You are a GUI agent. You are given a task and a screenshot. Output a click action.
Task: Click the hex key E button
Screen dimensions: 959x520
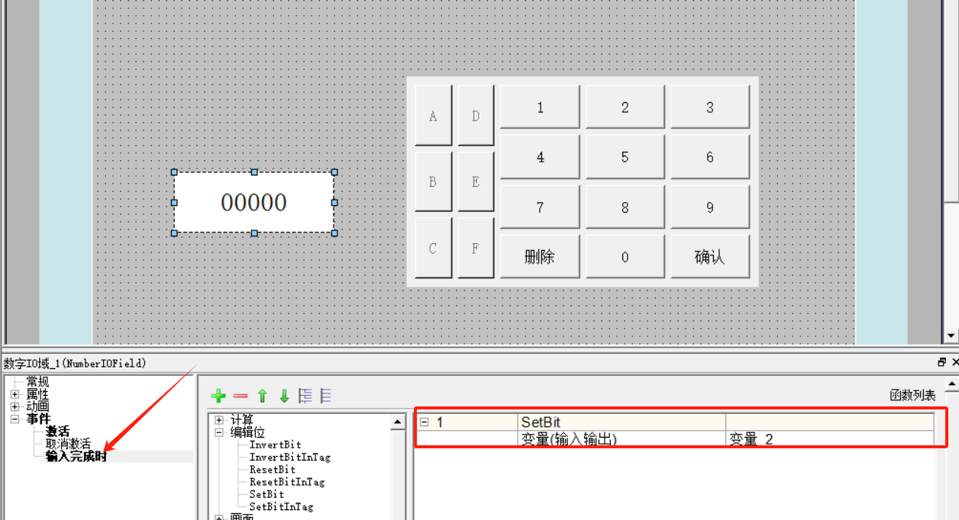click(x=476, y=181)
